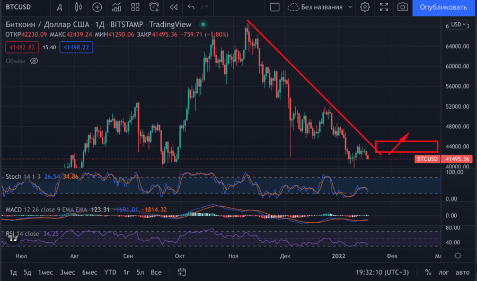Redo the last chart action
Screen dimensions: 477x281
205,7
